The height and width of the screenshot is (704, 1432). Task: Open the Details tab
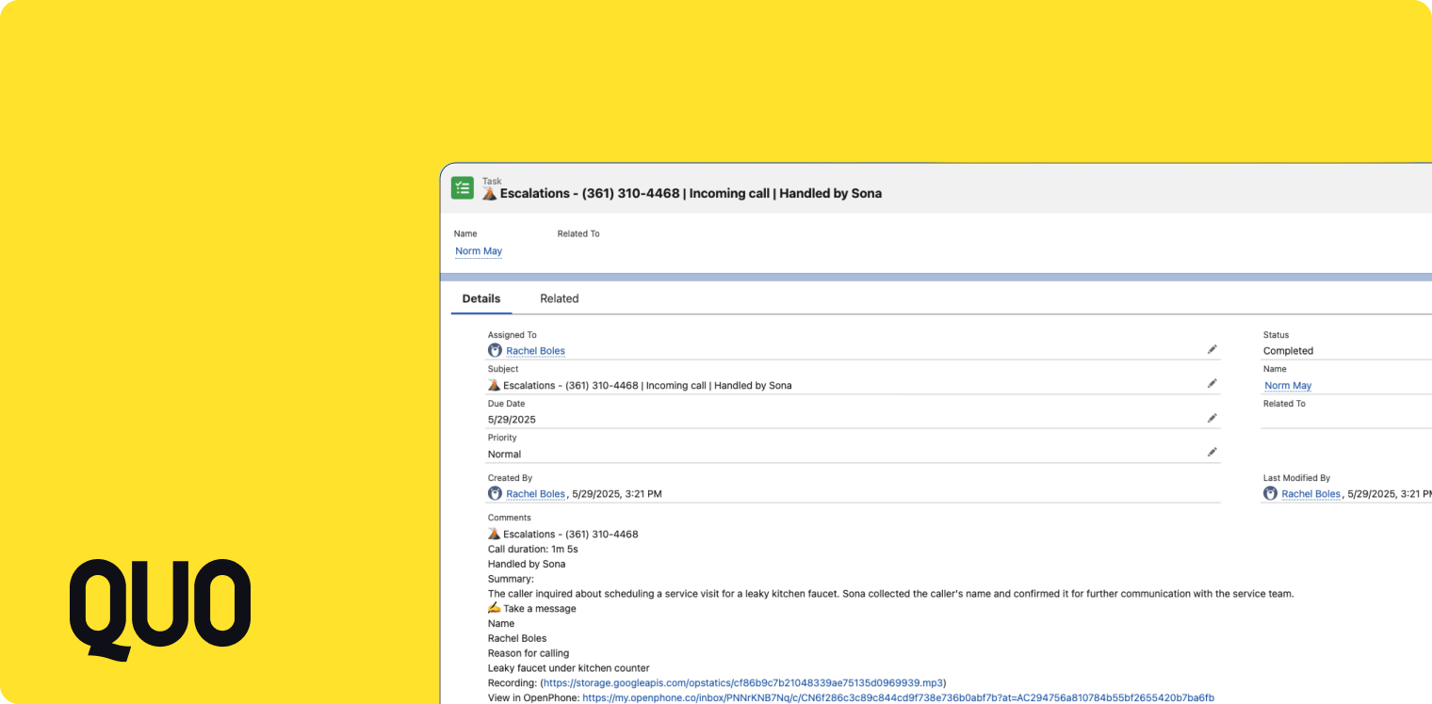click(x=481, y=298)
